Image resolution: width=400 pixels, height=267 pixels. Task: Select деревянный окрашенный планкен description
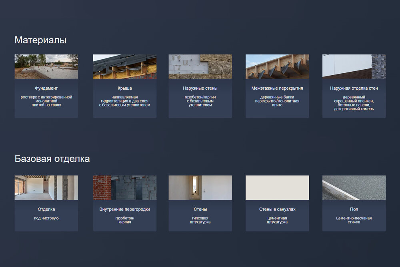coord(354,103)
